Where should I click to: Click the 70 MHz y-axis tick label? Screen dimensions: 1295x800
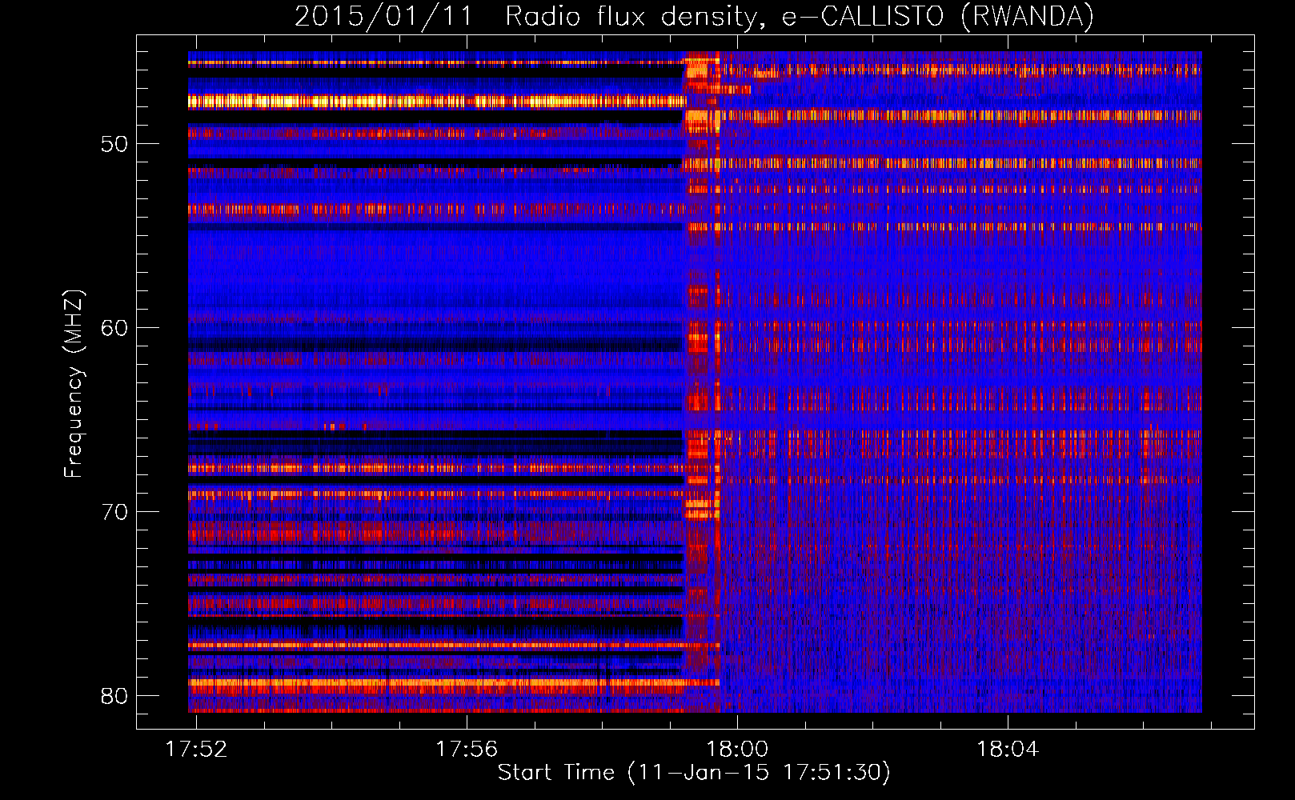pyautogui.click(x=114, y=512)
